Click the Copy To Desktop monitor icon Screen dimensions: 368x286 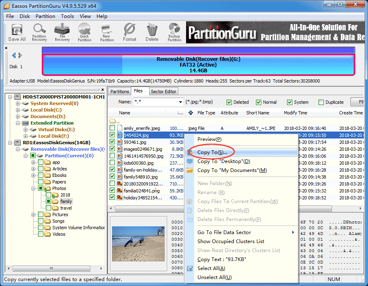point(190,161)
